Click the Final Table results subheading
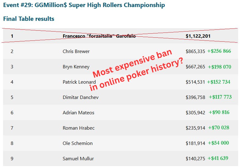 [x=29, y=19]
